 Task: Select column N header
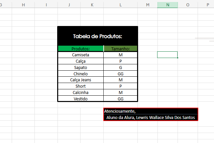168,5
